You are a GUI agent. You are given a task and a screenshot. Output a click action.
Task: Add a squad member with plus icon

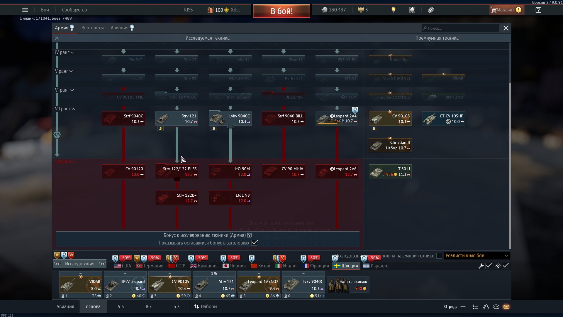(463, 307)
